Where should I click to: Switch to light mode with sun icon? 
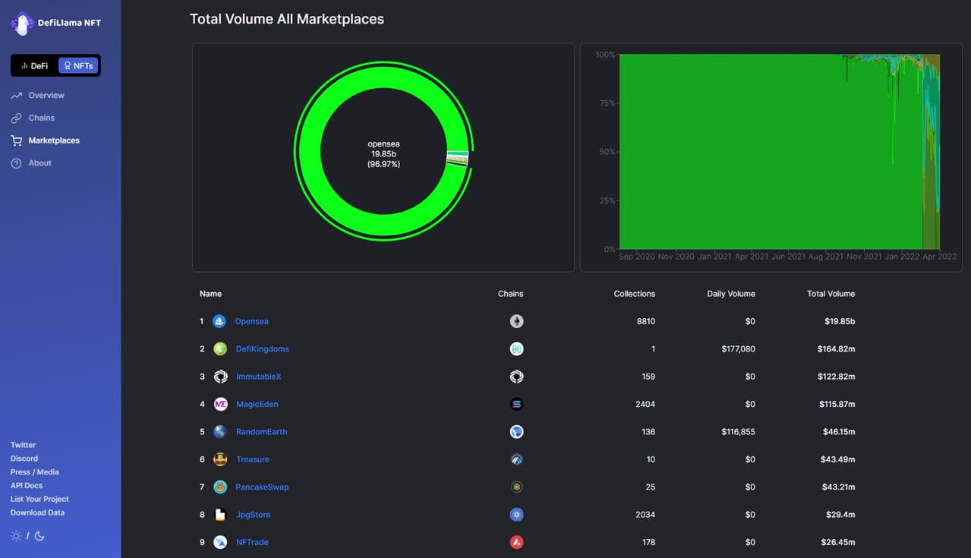click(16, 536)
